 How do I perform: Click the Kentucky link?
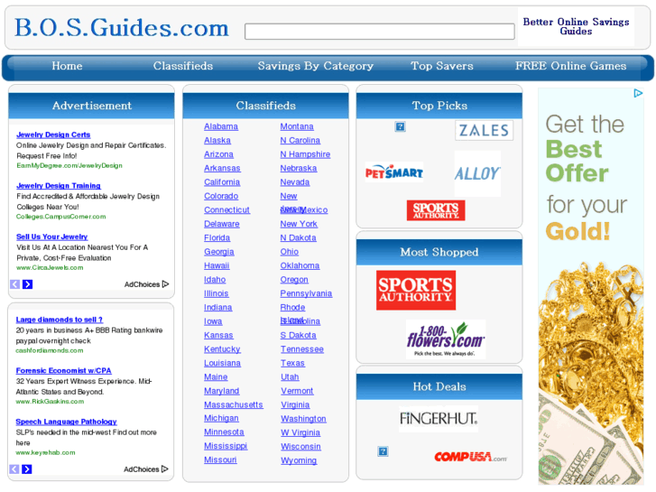[222, 349]
